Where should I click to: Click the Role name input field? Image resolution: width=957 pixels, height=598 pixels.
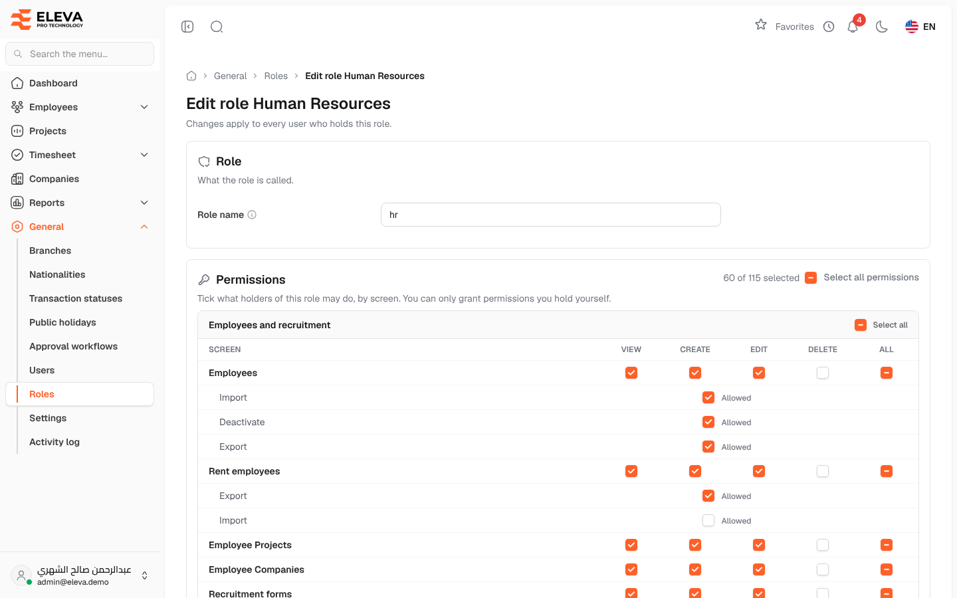[551, 215]
